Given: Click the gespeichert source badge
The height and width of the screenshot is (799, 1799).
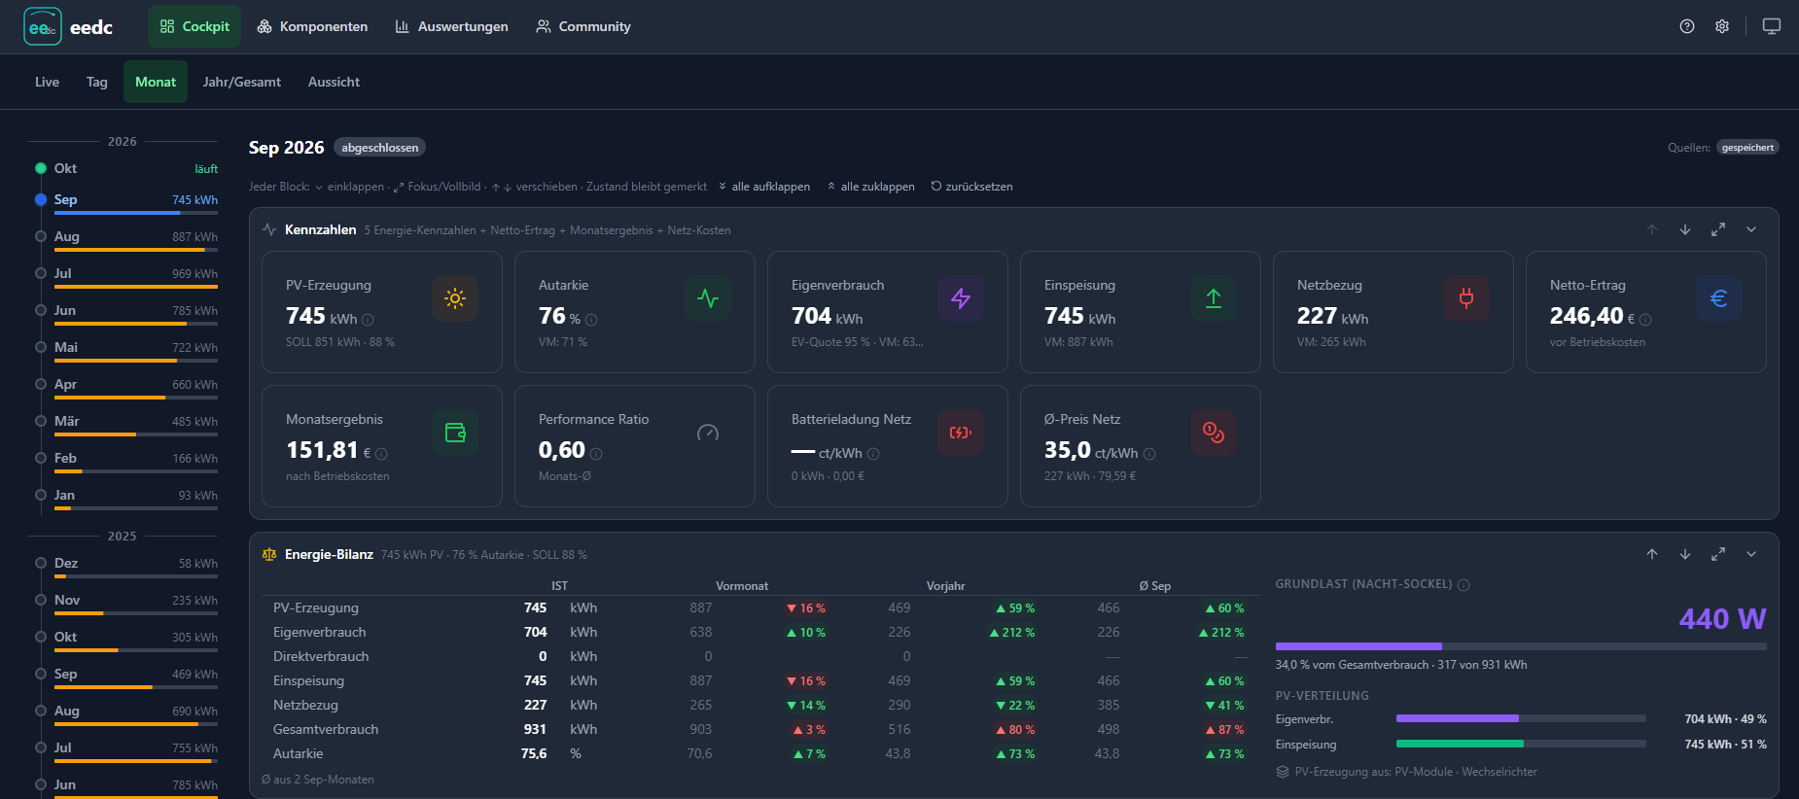Looking at the screenshot, I should [1747, 148].
